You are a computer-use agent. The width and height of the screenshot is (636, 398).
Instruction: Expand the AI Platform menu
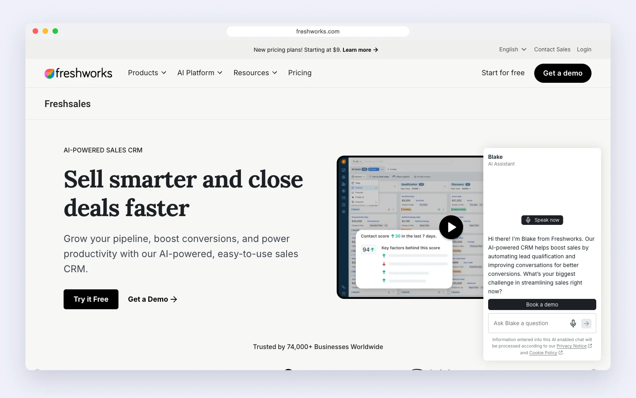(x=200, y=73)
